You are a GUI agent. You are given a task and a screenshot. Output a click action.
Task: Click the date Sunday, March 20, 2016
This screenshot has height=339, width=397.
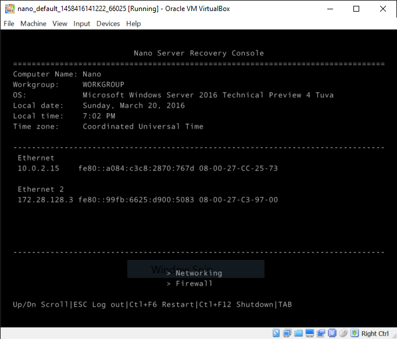134,105
